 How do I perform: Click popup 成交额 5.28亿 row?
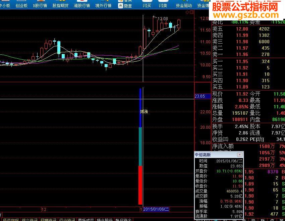(219, 196)
